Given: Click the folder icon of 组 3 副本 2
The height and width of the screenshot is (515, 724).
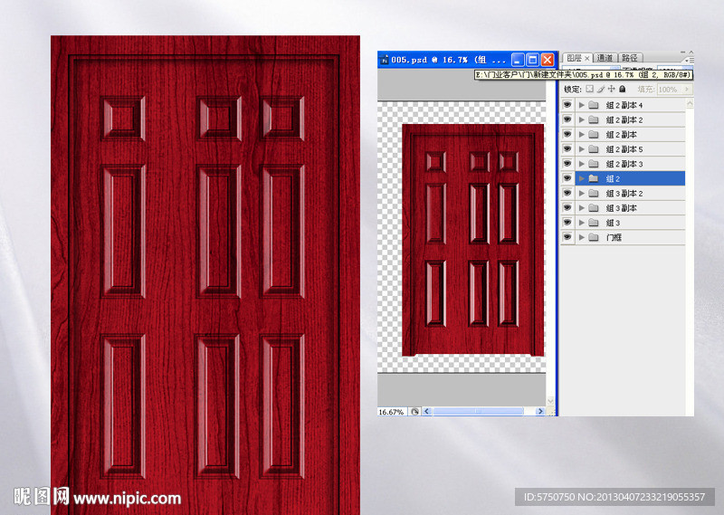Looking at the screenshot, I should (x=594, y=194).
